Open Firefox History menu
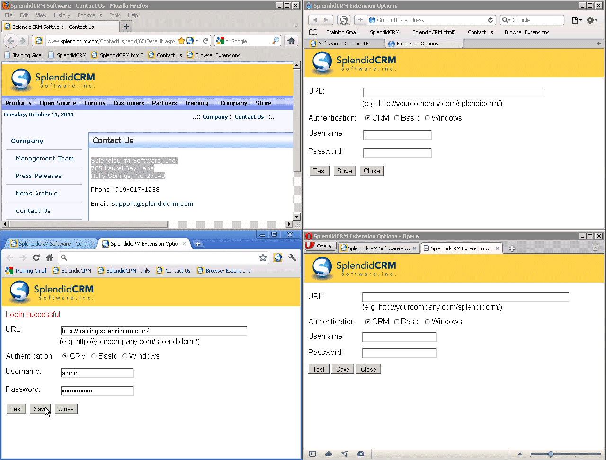This screenshot has height=460, width=606. 62,15
